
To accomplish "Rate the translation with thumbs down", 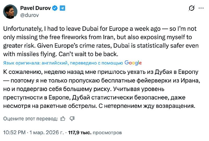I will click(72, 119).
